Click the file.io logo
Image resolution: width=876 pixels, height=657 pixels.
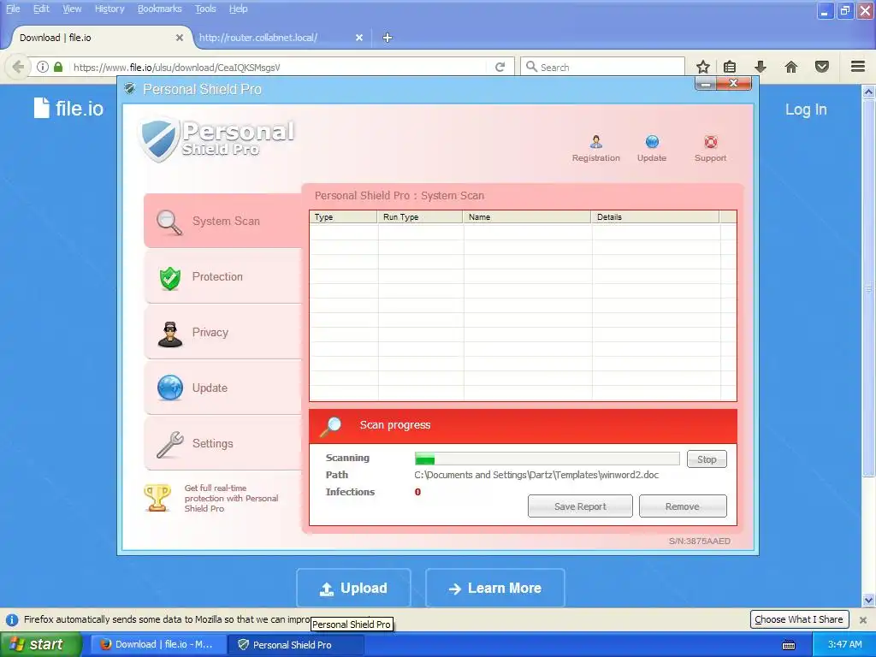pos(68,109)
